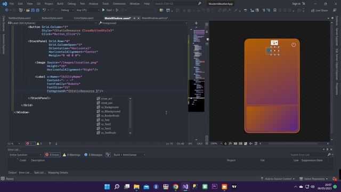The height and width of the screenshot is (192, 341).
Task: Open the Windows Start menu
Action: tap(107, 187)
